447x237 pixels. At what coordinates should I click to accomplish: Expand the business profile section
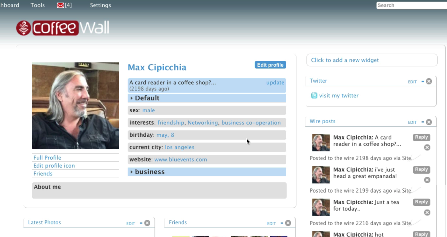pos(131,172)
